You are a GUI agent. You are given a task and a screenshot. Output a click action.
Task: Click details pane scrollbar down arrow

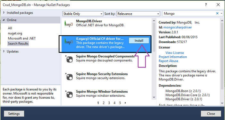(x=222, y=103)
